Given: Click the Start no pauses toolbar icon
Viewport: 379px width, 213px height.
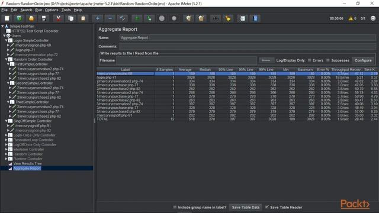Looking at the screenshot, I should point(149,18).
